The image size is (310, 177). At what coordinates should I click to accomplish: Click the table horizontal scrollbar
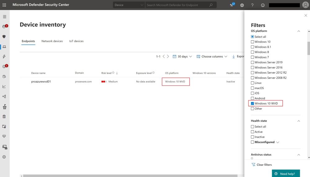click(130, 176)
